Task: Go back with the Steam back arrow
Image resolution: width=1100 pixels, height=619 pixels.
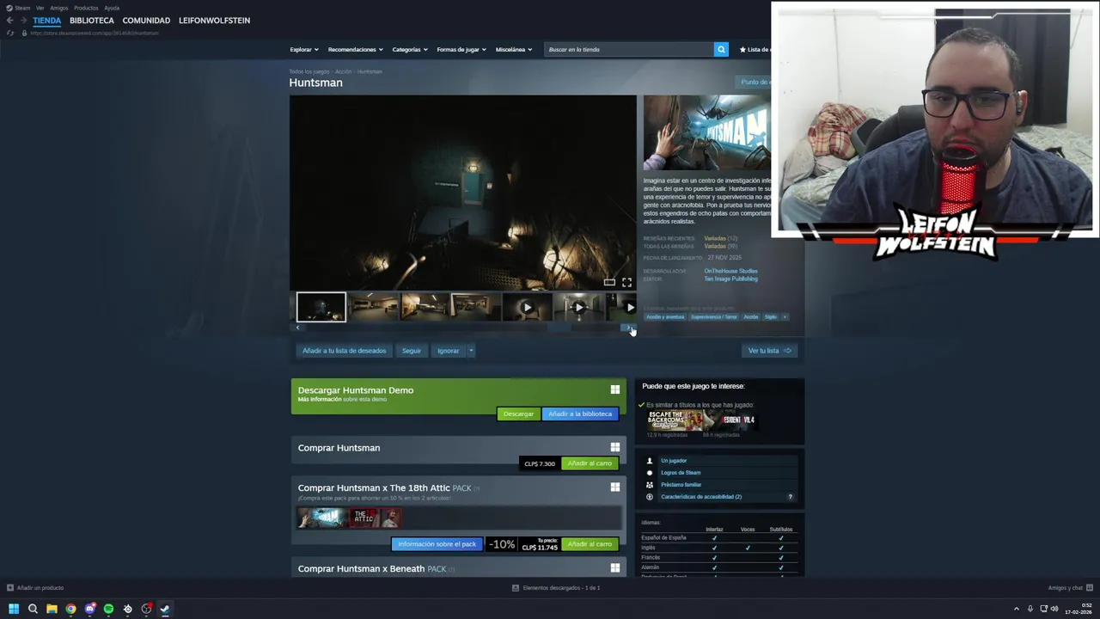Action: [9, 21]
